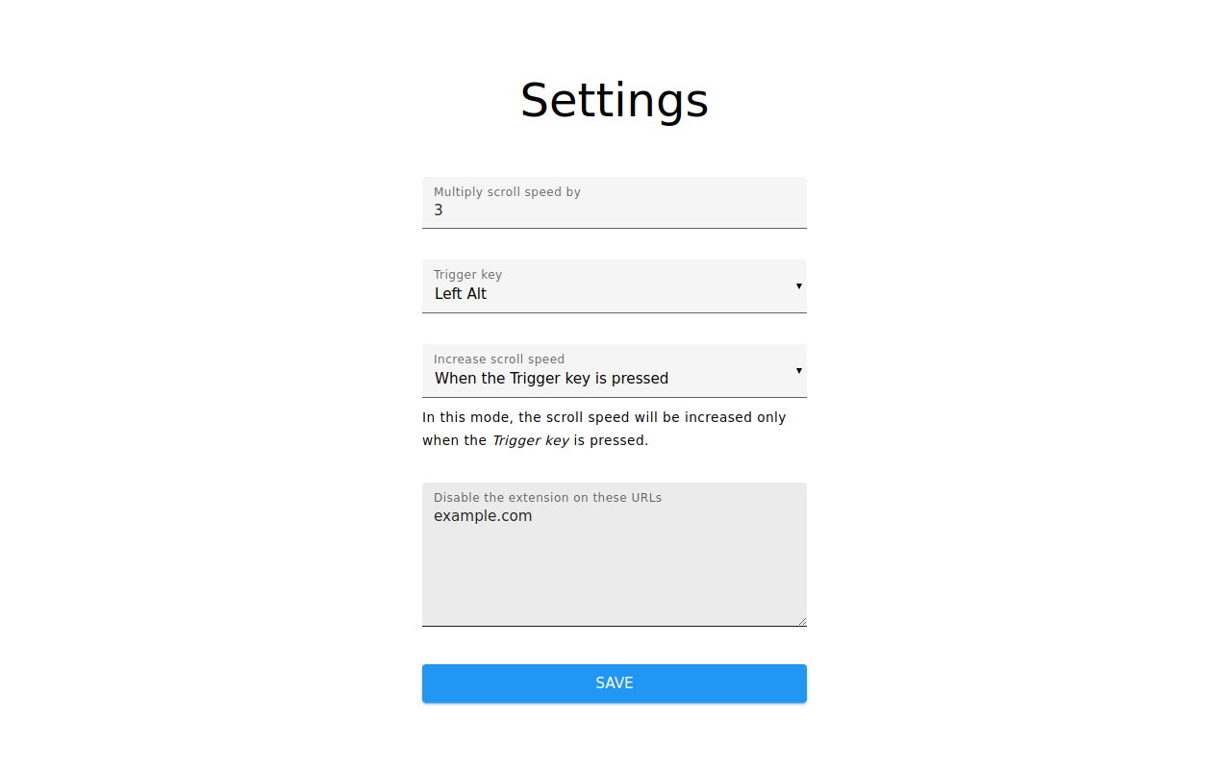This screenshot has width=1231, height=769.
Task: Click 'When the Trigger key is pressed' option
Action: pyautogui.click(x=551, y=379)
